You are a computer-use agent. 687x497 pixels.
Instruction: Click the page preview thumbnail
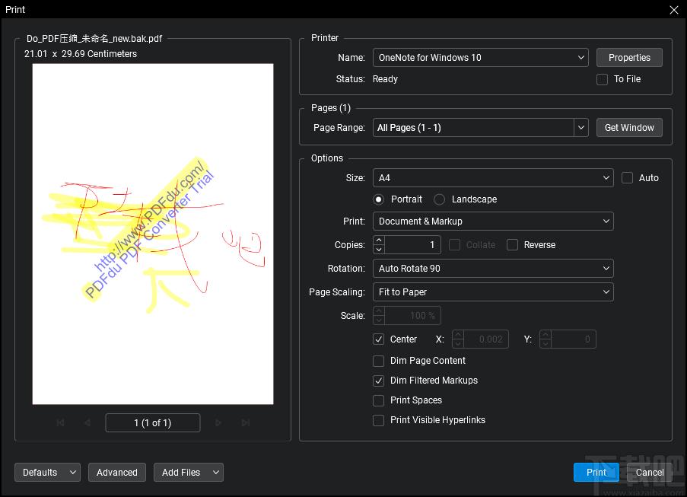click(x=153, y=234)
